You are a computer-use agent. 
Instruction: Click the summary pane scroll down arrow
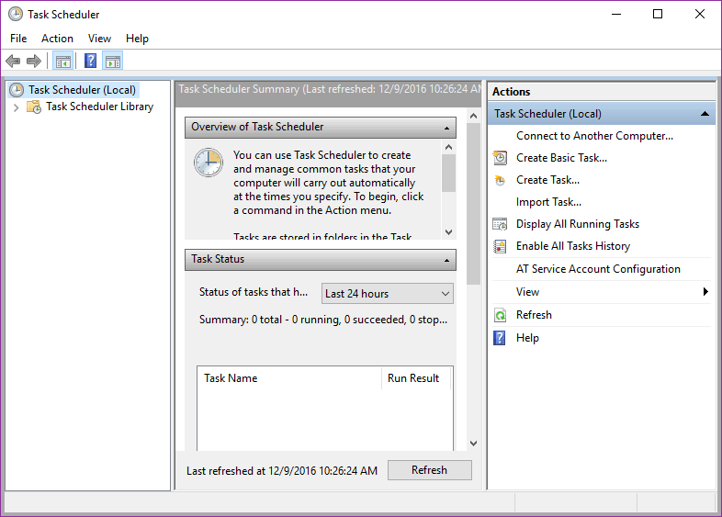point(473,444)
